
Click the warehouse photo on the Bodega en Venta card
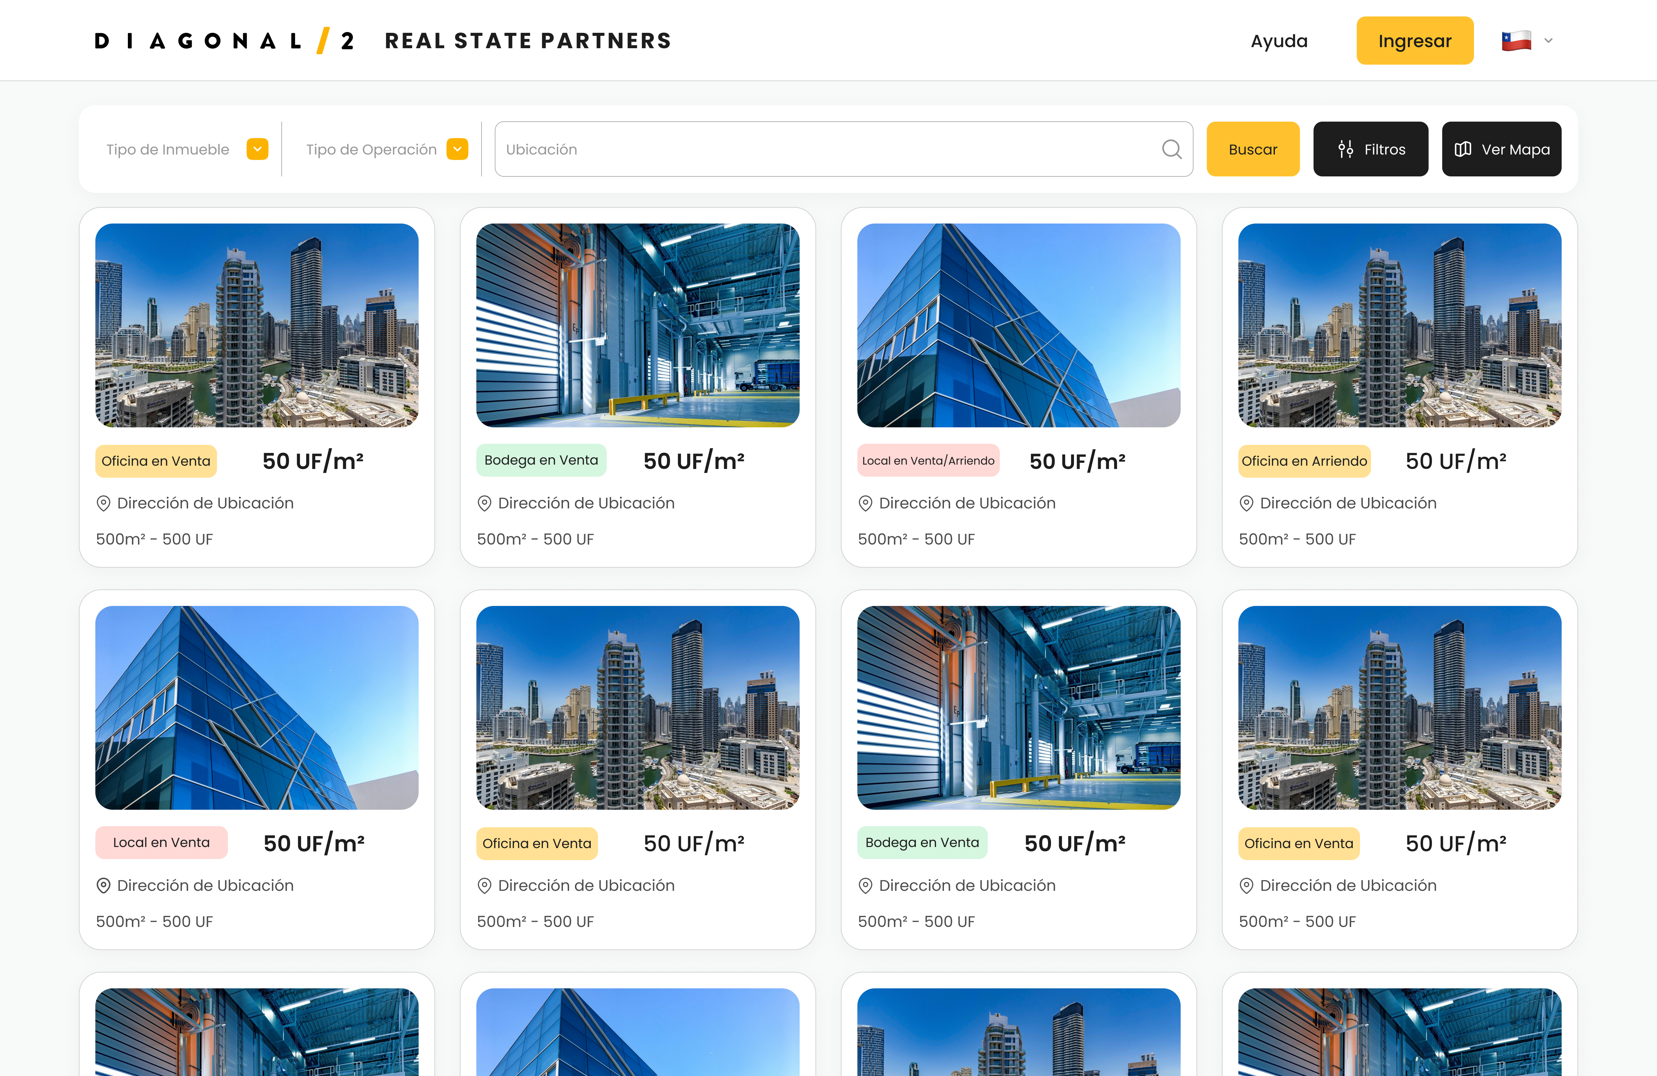click(638, 325)
